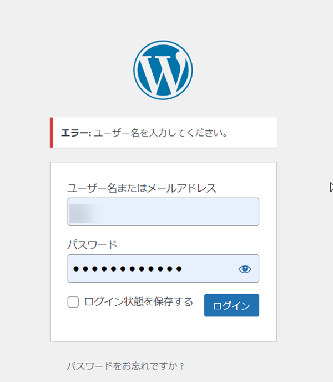The width and height of the screenshot is (333, 382).
Task: Place the cursor after the last password dot
Action: tap(184, 269)
